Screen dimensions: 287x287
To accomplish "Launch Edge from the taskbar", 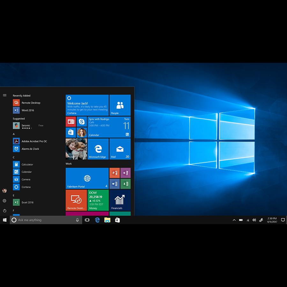I will coord(97,220).
